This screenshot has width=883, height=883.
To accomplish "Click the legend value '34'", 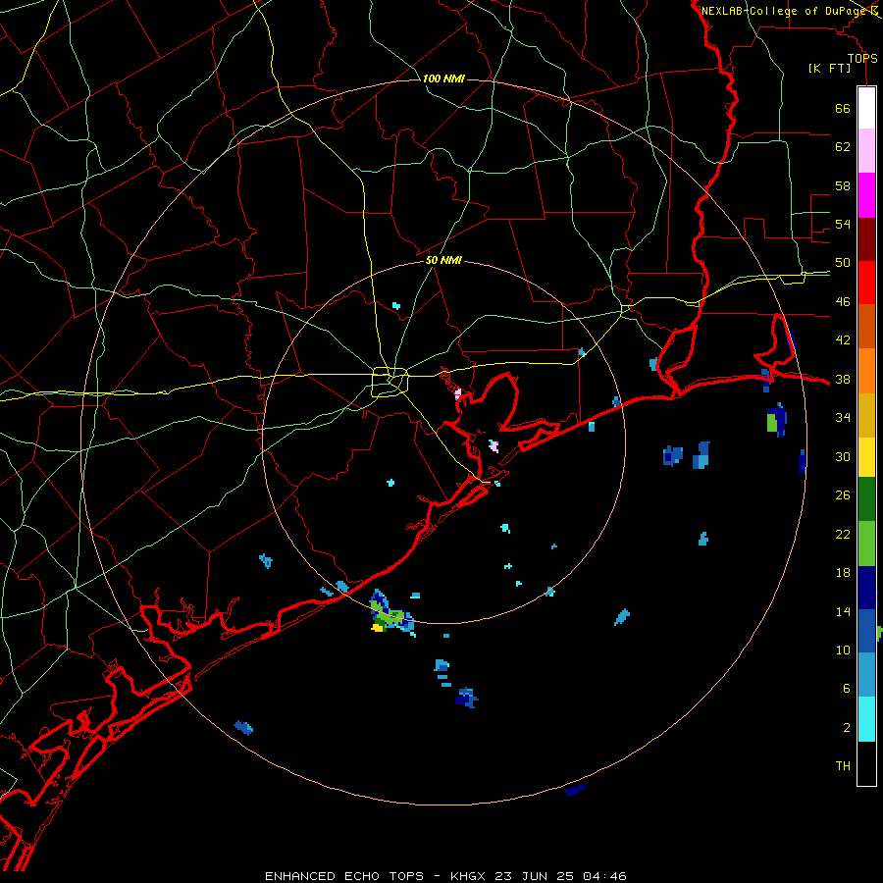I will 843,418.
